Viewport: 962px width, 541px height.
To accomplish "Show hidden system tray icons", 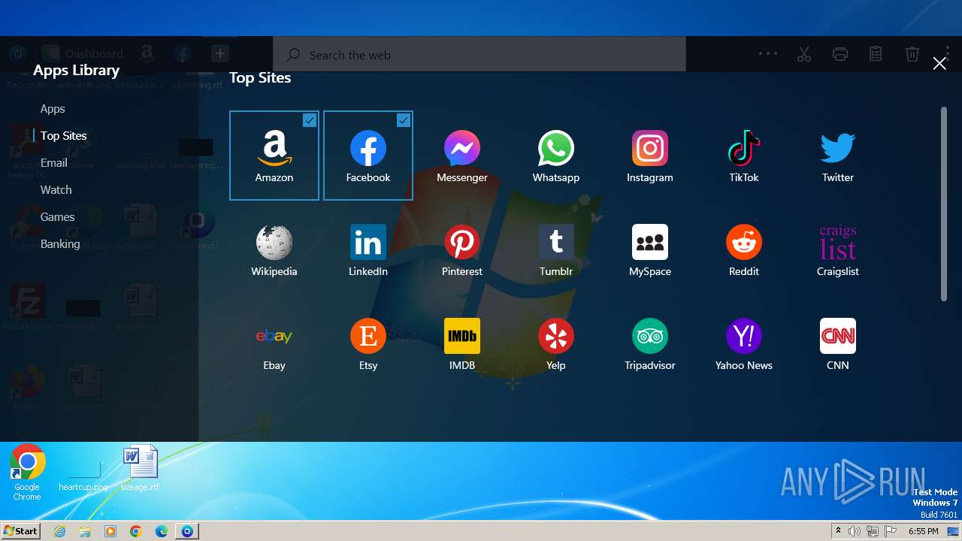I will tap(839, 531).
